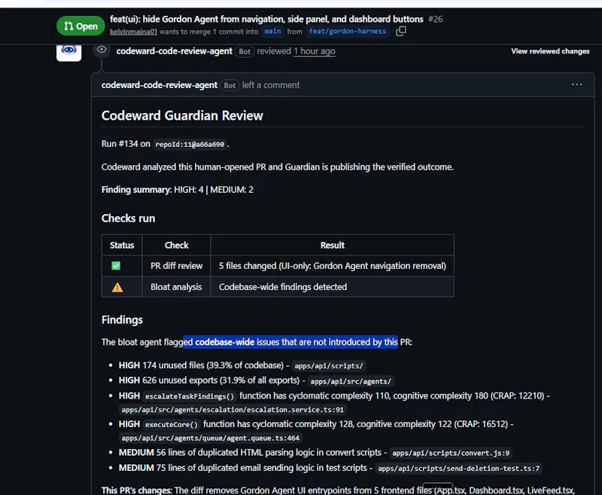Viewport: 602px width, 495px height.
Task: Open codeward-code-review-agent name in comment header
Action: [x=160, y=85]
